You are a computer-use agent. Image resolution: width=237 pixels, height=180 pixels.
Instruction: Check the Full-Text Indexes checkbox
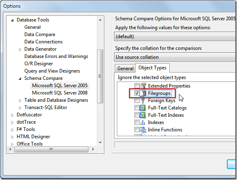[x=137, y=115]
